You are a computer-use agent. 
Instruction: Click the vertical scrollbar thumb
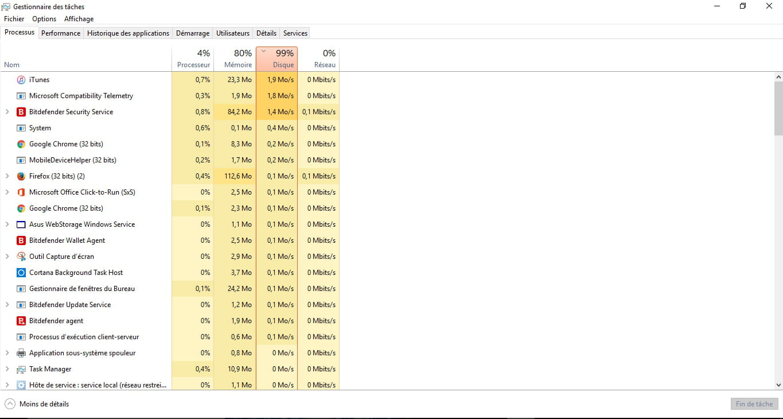pos(778,108)
